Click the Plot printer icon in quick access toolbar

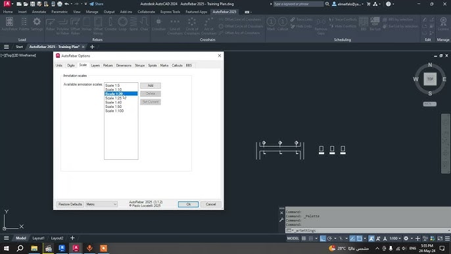pyautogui.click(x=60, y=4)
